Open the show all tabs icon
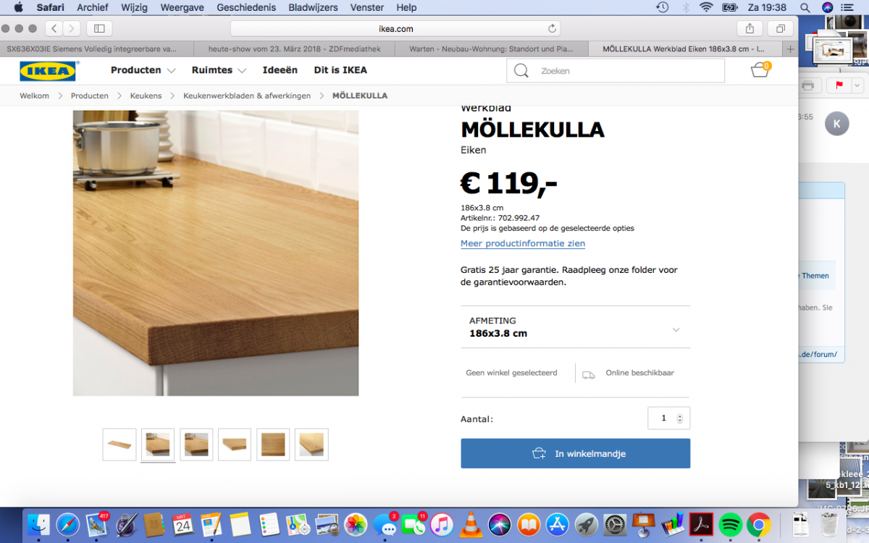This screenshot has width=869, height=543. coord(781,28)
